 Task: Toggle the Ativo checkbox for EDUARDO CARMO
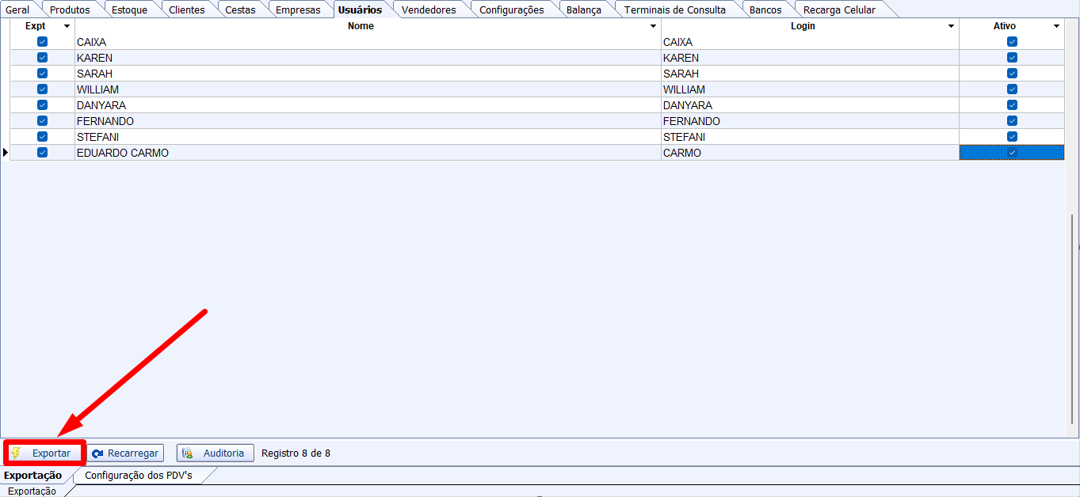[1012, 153]
